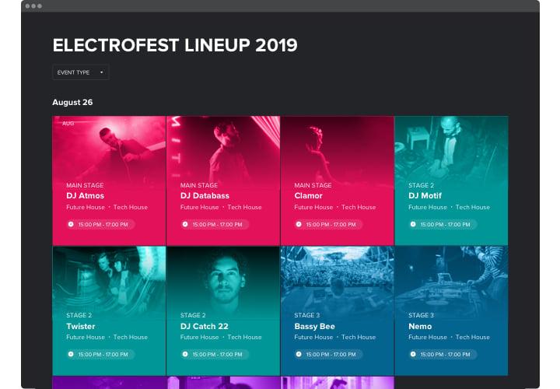
Task: Click Tech House tag on Twister card
Action: [x=131, y=337]
